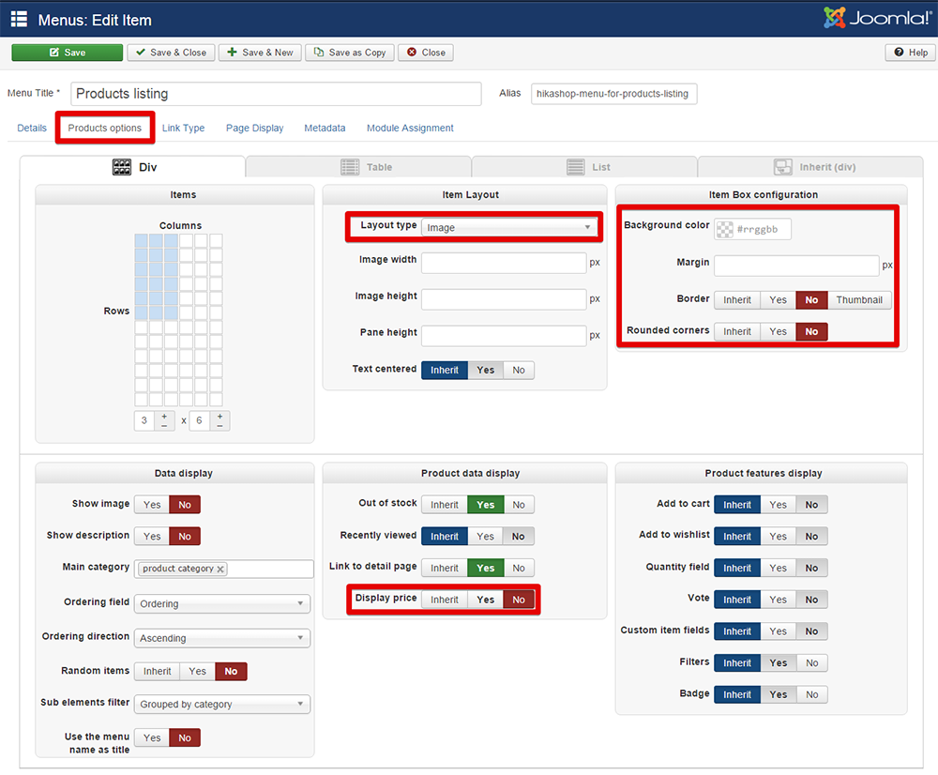
Task: Click the Alias input field
Action: (x=613, y=94)
